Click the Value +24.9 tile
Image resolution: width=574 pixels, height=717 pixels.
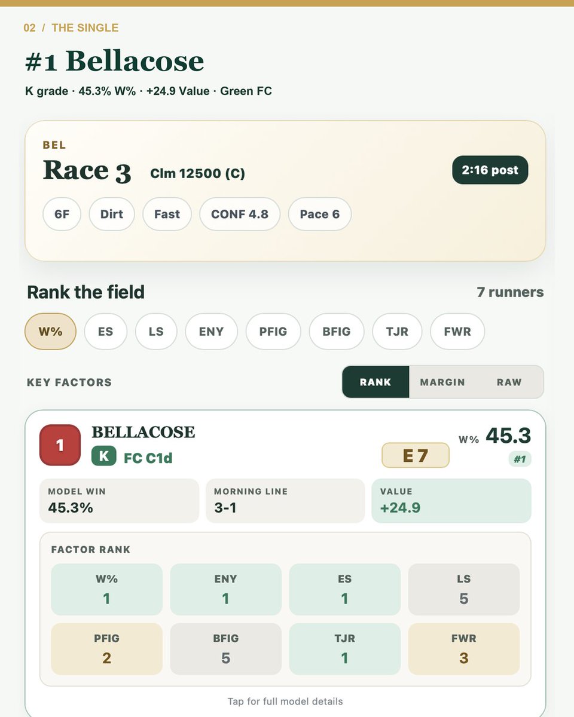(x=451, y=501)
